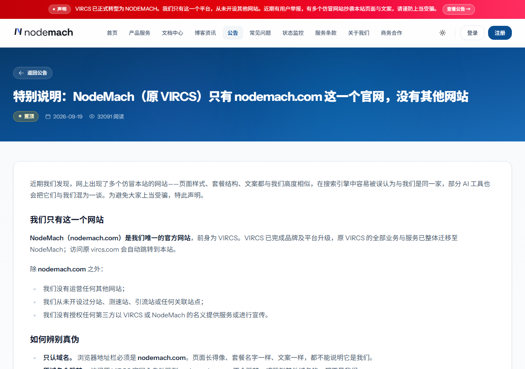This screenshot has height=369, width=525.
Task: Click the 注册 button
Action: pos(500,33)
